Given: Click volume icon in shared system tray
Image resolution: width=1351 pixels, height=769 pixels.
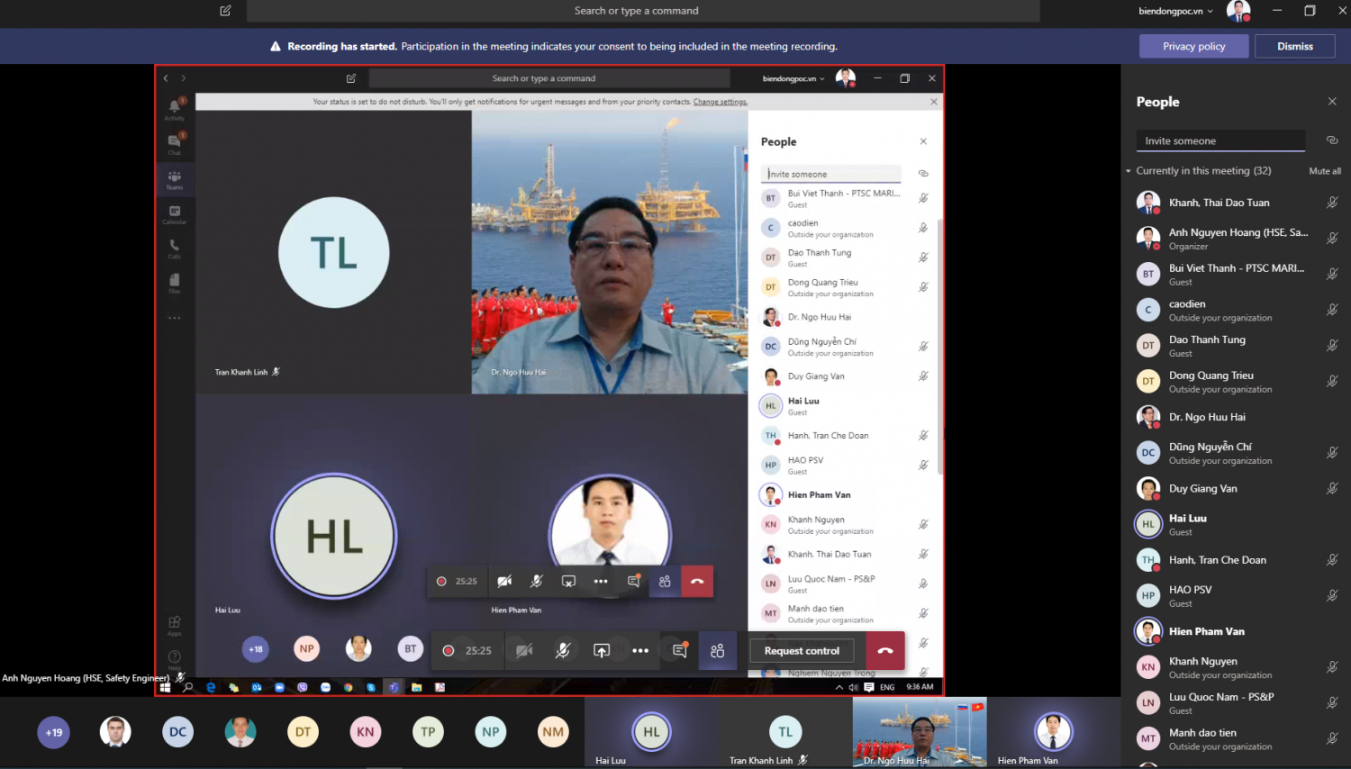Looking at the screenshot, I should point(853,687).
